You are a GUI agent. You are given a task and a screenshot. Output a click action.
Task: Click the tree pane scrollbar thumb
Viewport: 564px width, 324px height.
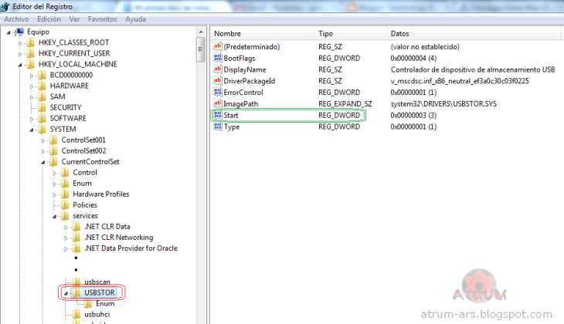[x=201, y=49]
